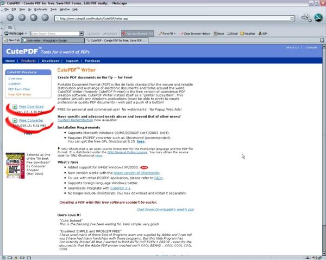Reload the page with the Reload button
326x260 pixels.
pos(33,18)
